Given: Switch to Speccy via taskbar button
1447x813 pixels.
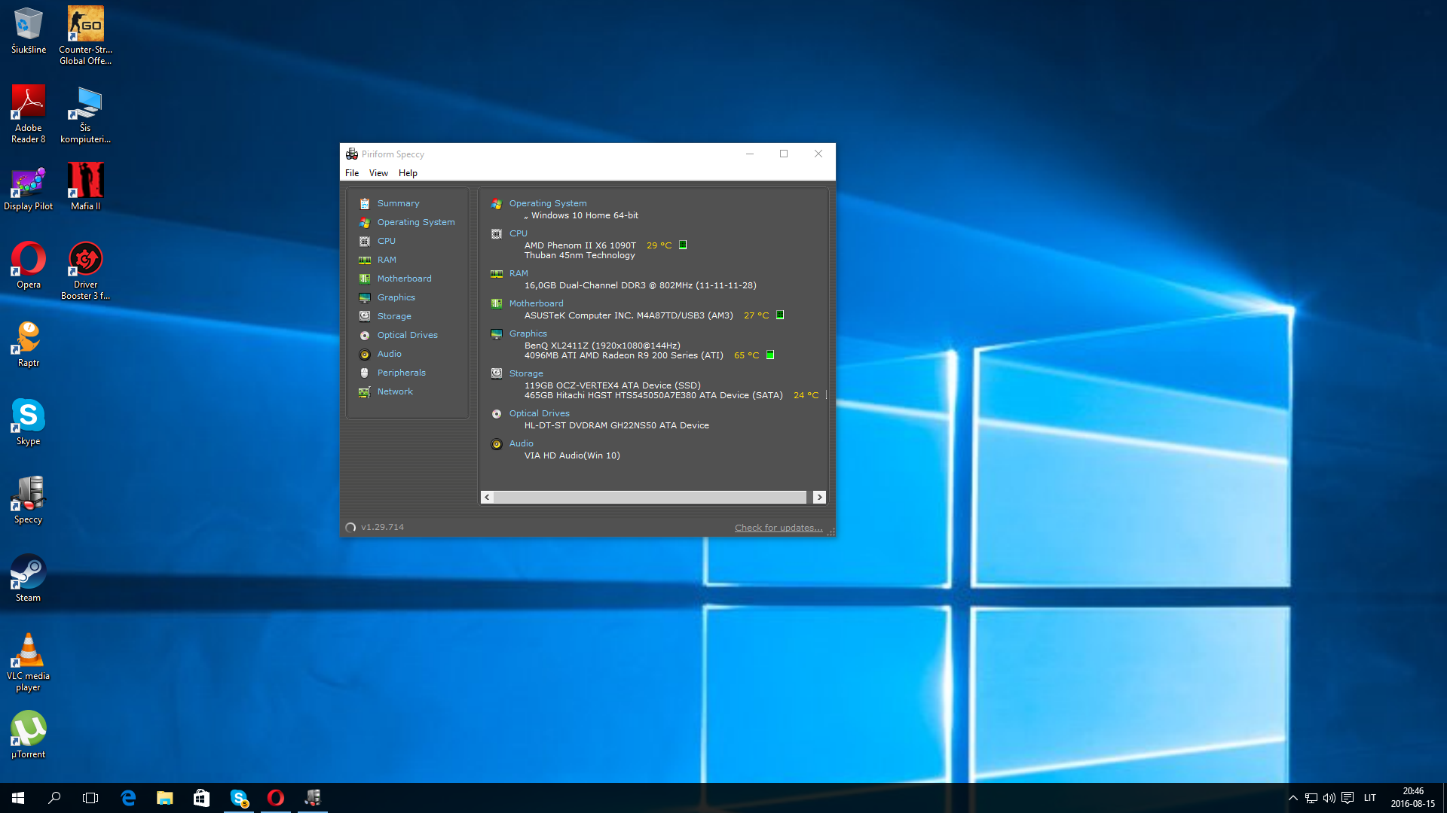Looking at the screenshot, I should tap(312, 798).
